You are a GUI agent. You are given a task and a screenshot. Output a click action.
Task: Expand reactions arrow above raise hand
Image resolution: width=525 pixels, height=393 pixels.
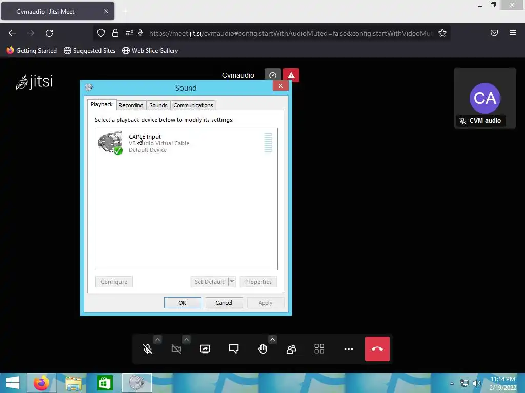[273, 340]
